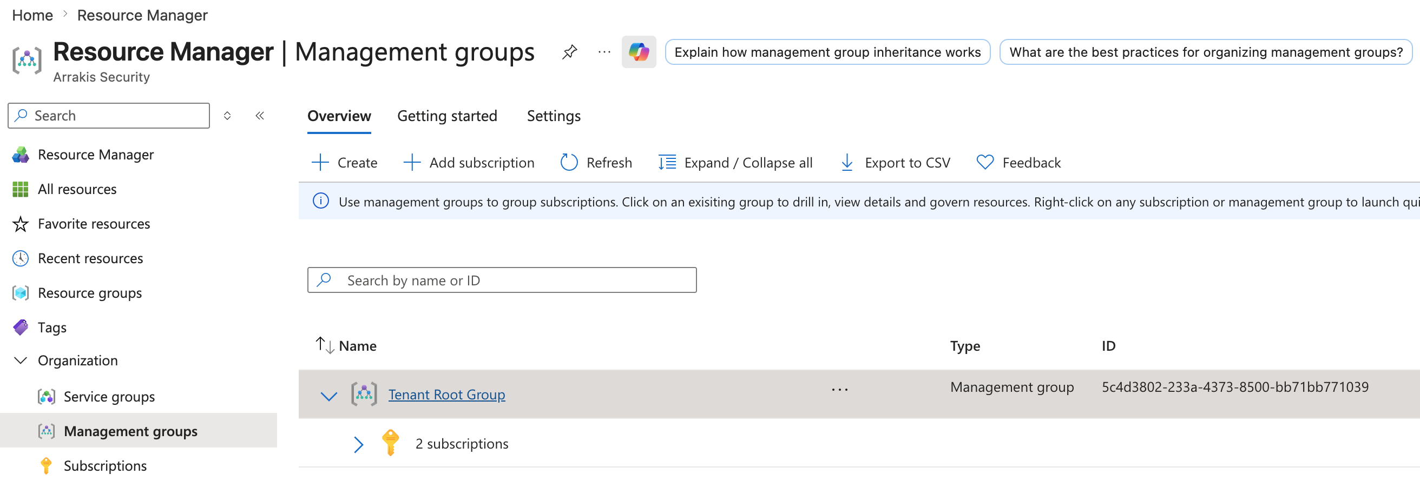Focus the Search by name or ID field
The width and height of the screenshot is (1420, 481).
coord(502,280)
